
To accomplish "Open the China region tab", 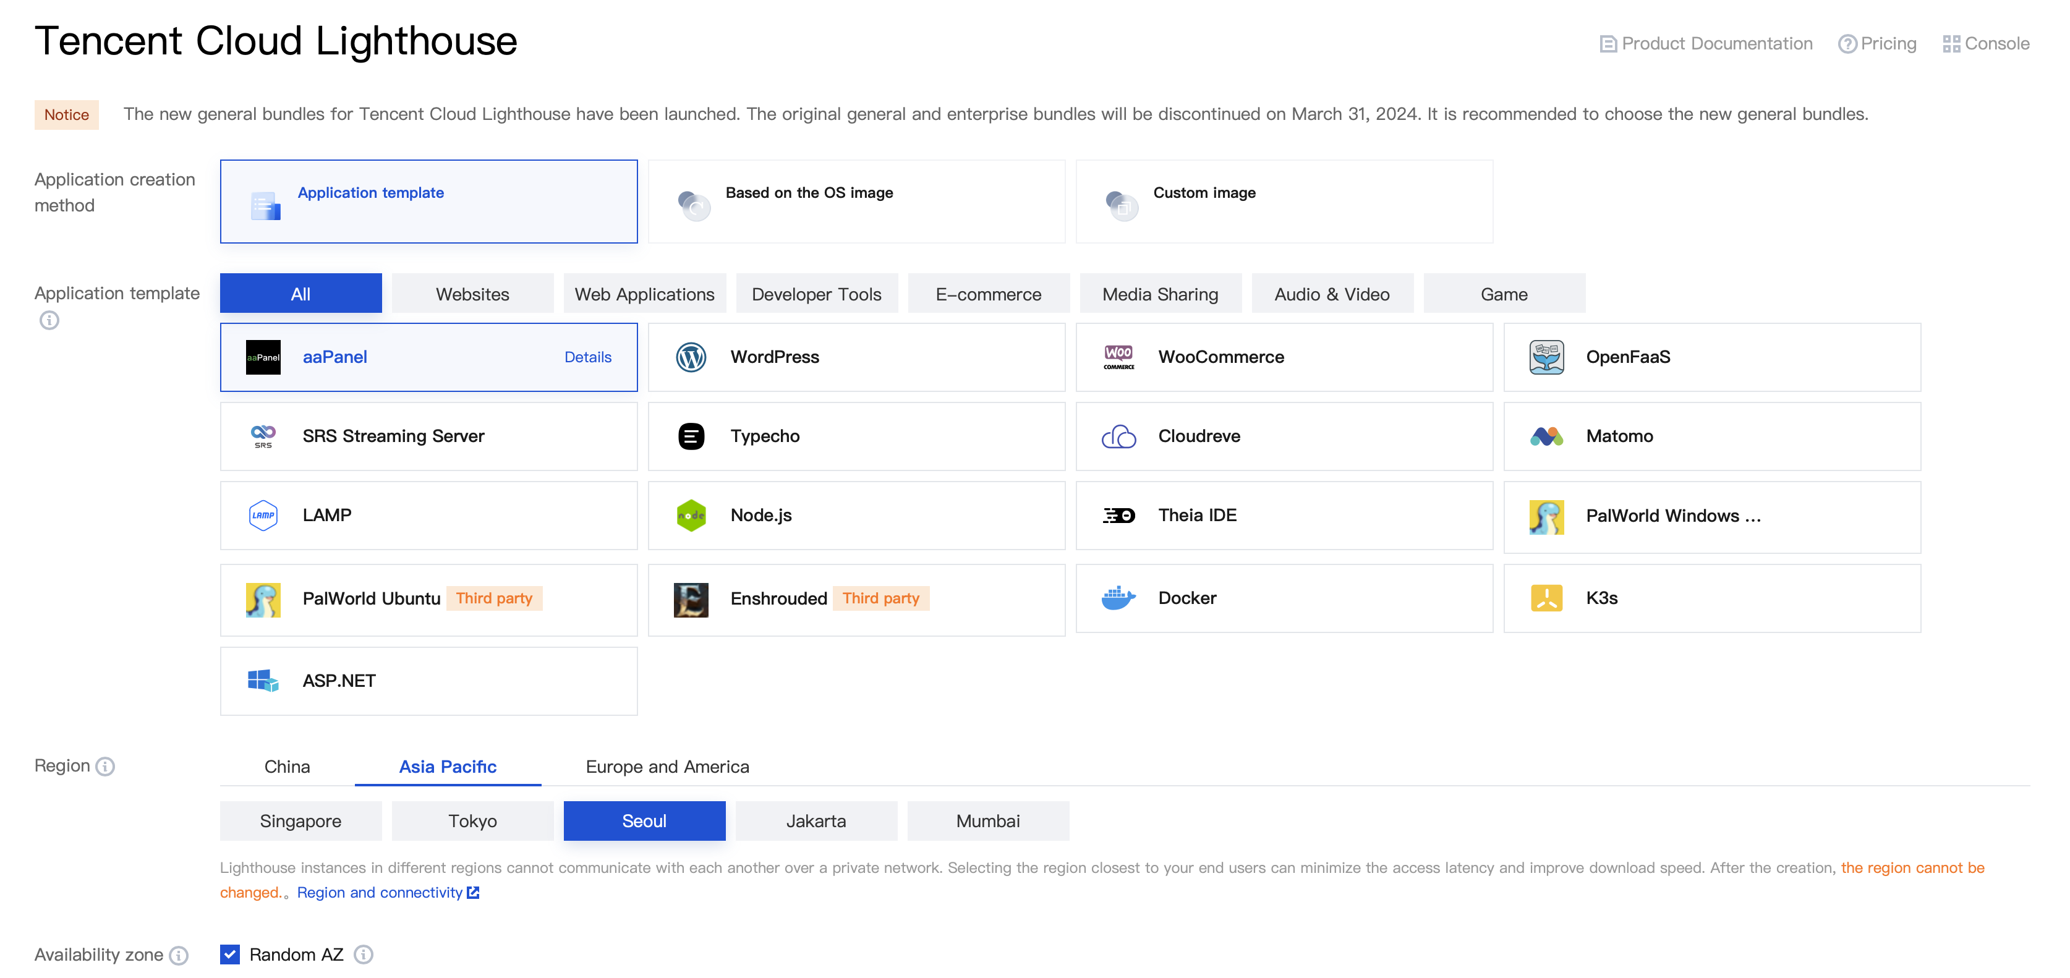I will point(287,767).
